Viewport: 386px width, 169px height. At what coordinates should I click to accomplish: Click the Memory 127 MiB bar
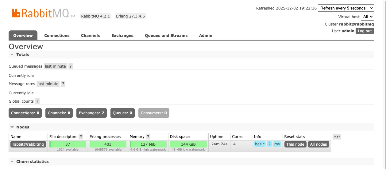[x=148, y=144]
